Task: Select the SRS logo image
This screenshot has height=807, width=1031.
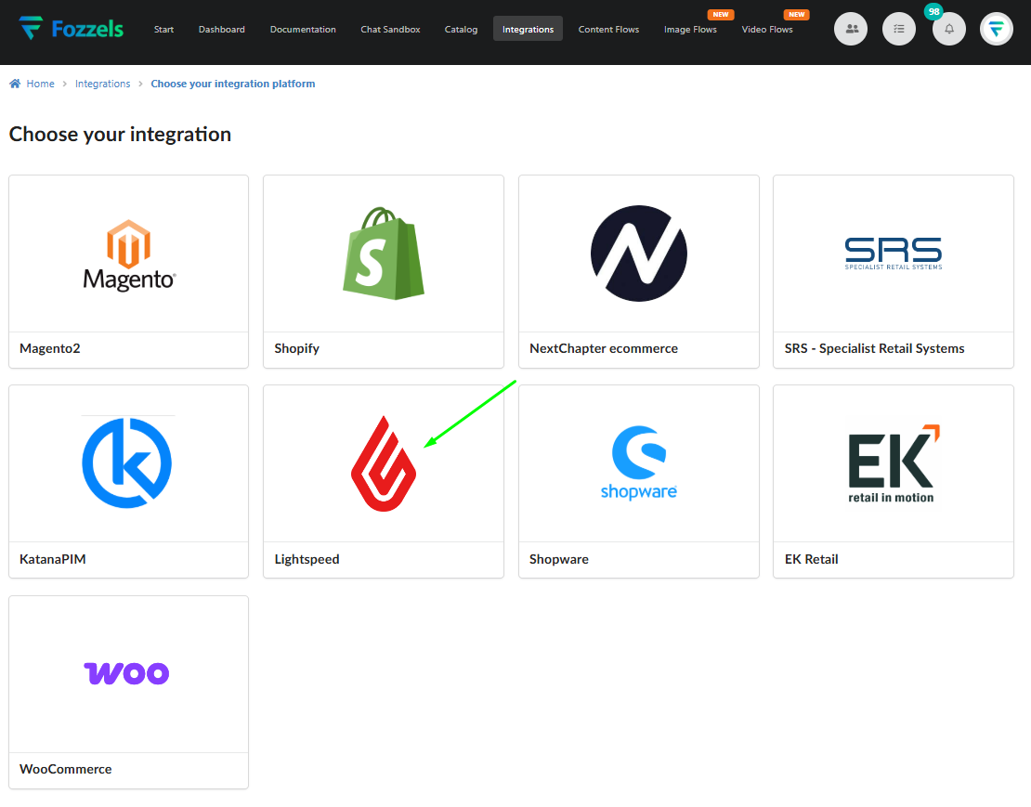Action: 894,254
